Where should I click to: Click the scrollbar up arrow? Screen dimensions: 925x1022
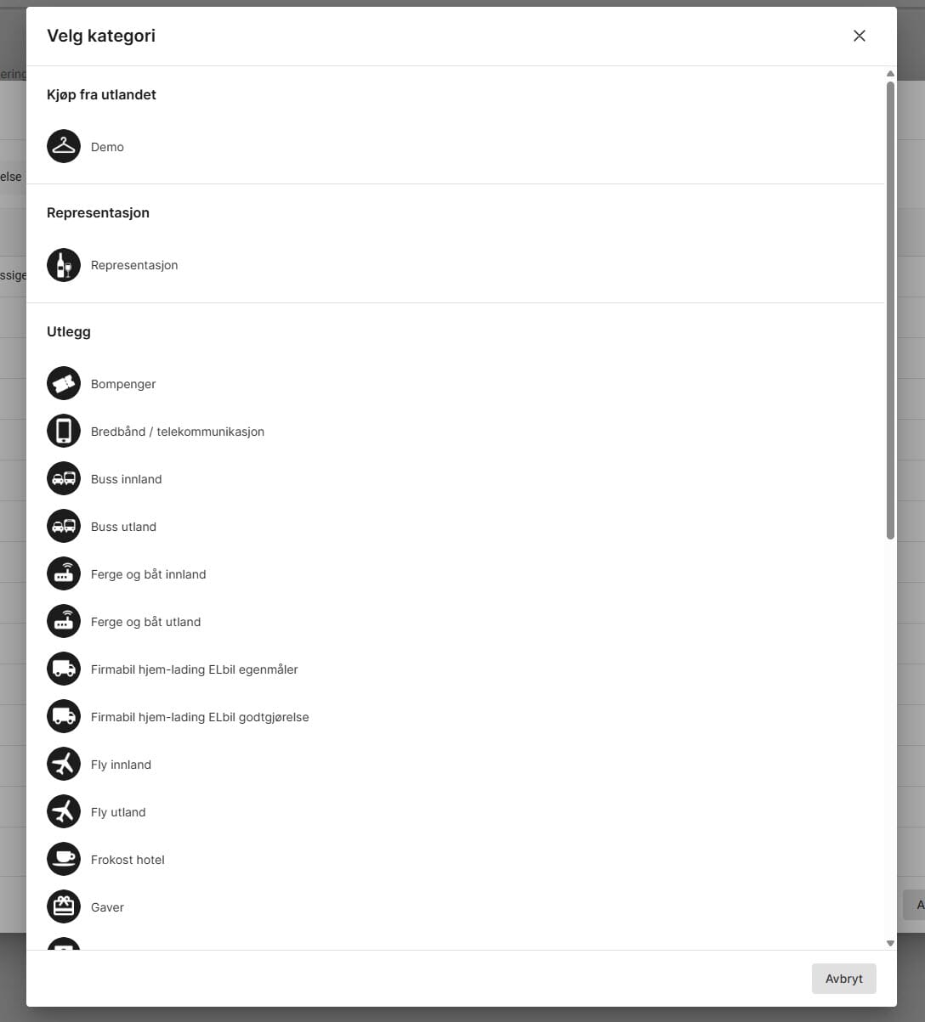click(x=890, y=74)
